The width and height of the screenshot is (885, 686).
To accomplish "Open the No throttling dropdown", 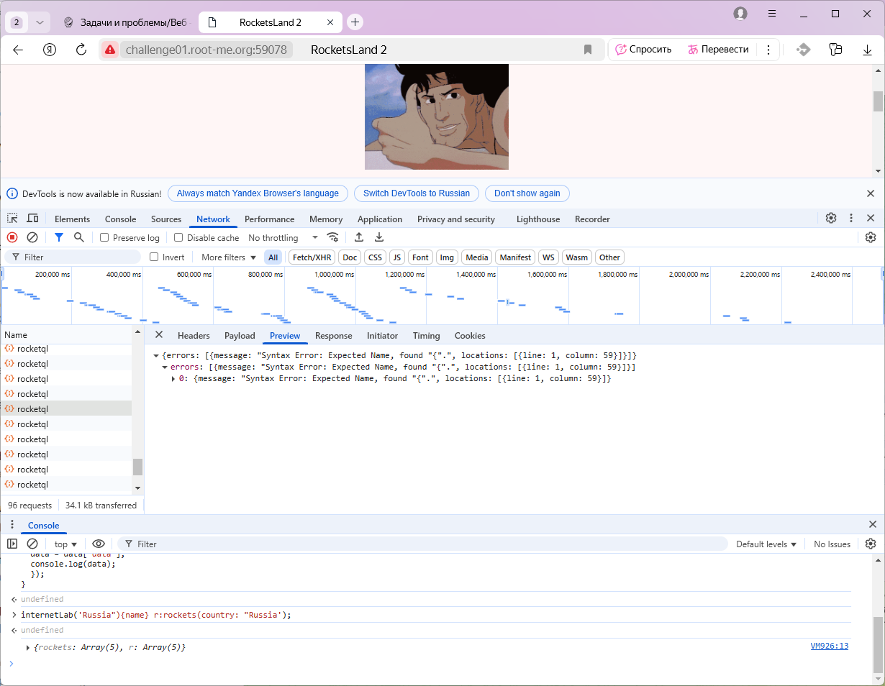I will click(283, 237).
